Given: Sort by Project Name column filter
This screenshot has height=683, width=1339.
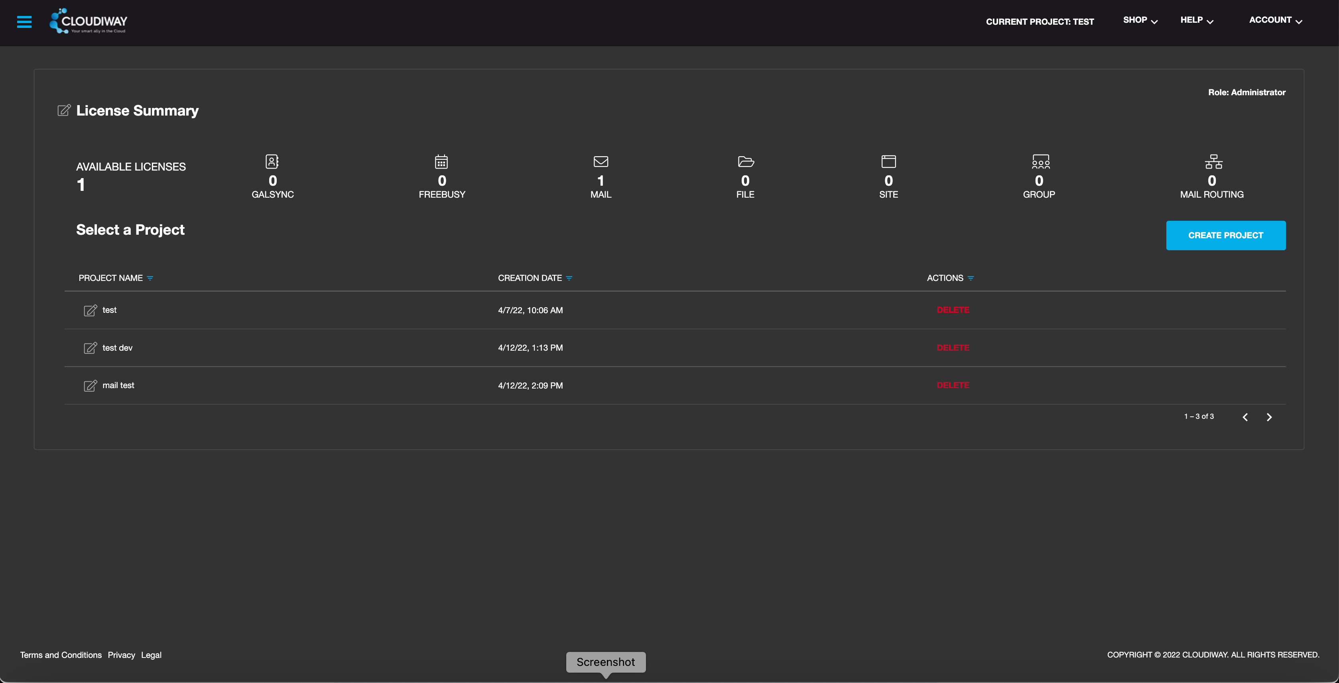Looking at the screenshot, I should pos(150,279).
